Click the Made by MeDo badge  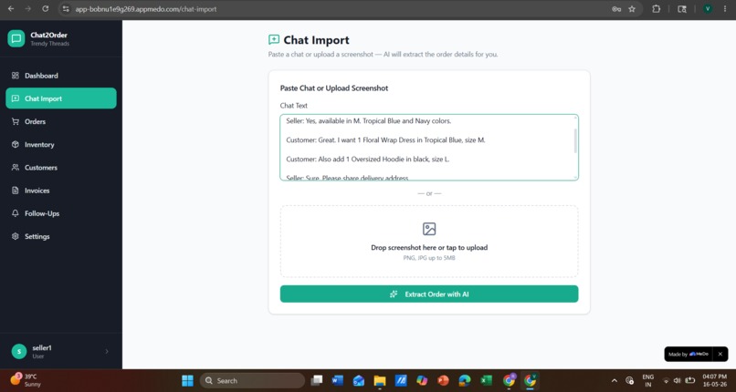[x=689, y=354]
